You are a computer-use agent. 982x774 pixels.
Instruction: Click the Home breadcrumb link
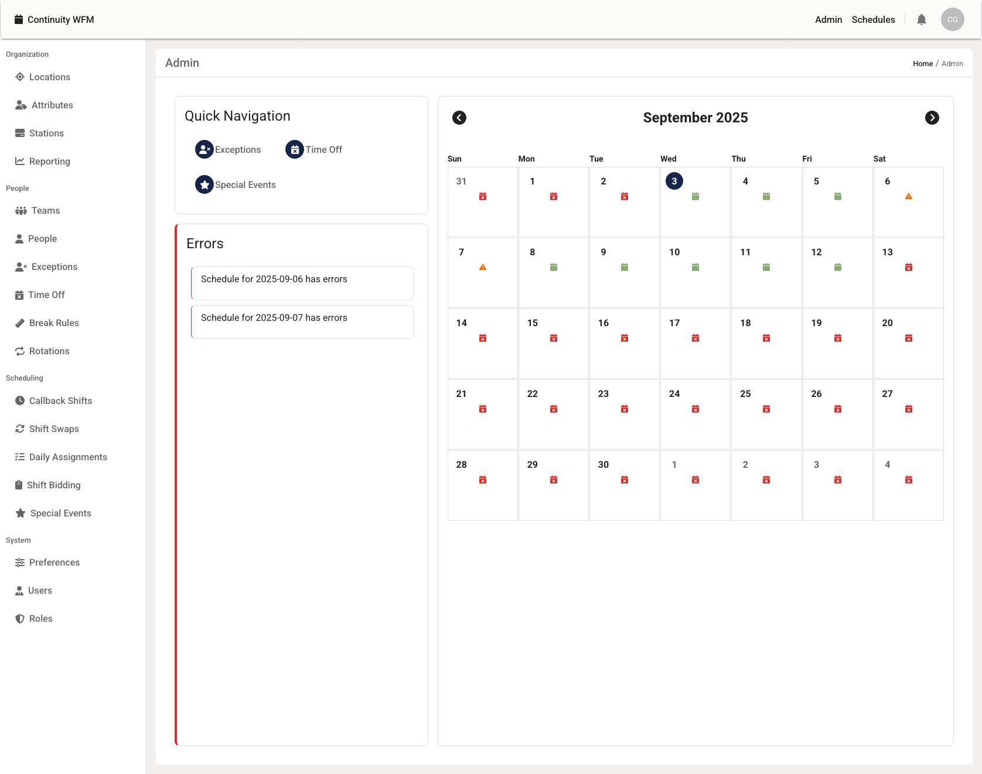pyautogui.click(x=922, y=63)
